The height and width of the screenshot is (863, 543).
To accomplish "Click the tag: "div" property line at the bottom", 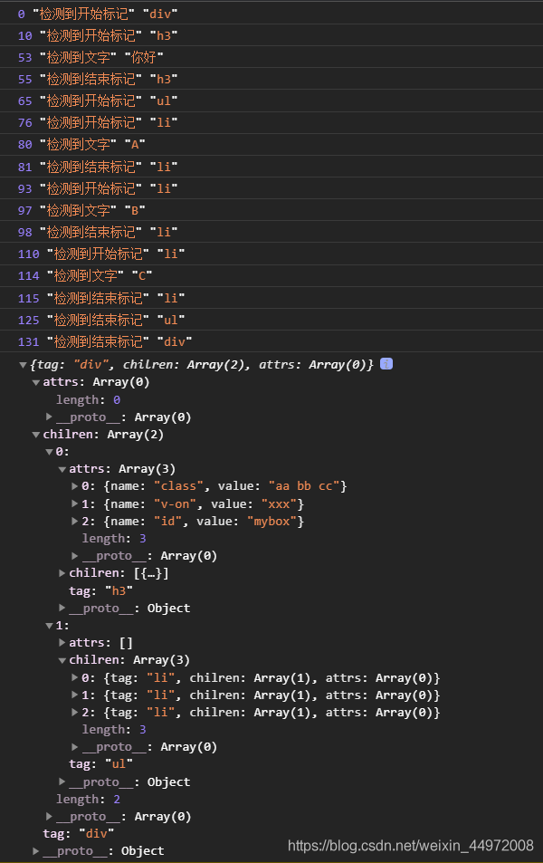I will click(79, 833).
